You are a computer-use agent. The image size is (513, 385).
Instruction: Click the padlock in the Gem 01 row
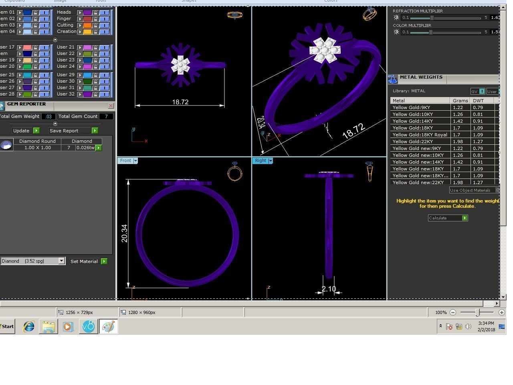point(35,12)
